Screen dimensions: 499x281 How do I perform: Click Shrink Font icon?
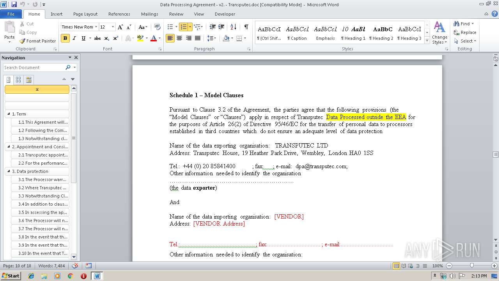(129, 27)
